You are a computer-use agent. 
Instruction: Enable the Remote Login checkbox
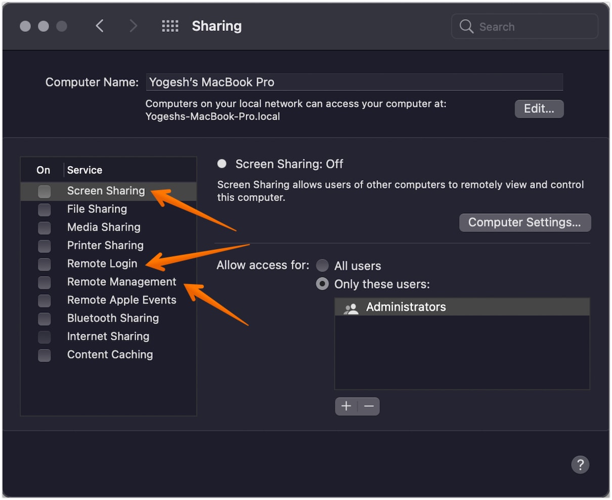point(44,264)
